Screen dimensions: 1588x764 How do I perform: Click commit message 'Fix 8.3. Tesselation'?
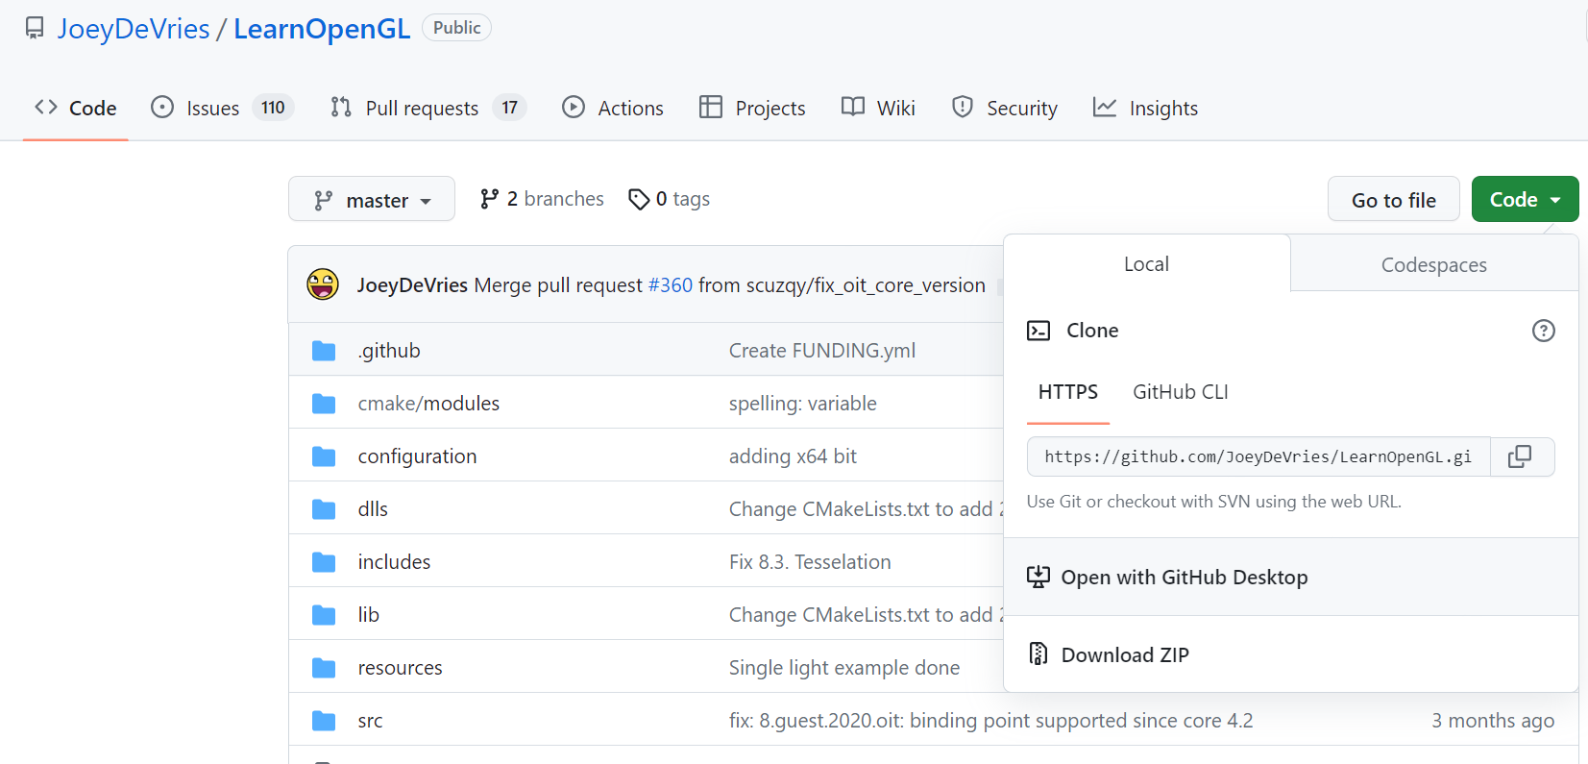(810, 562)
